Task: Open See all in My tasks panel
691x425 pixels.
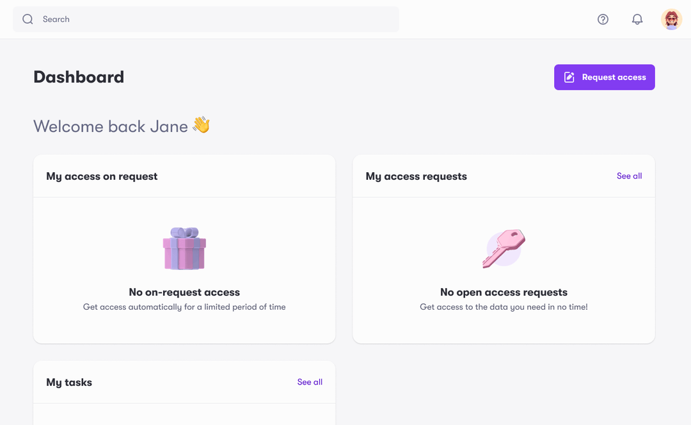Action: (x=310, y=382)
